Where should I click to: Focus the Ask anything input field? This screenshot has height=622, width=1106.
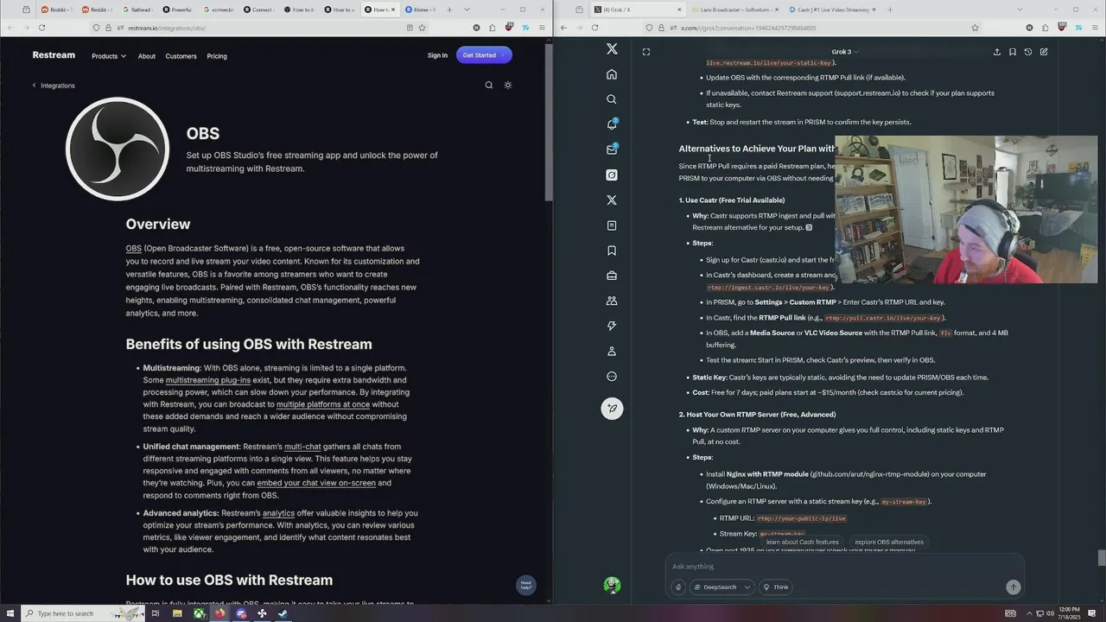[847, 567]
